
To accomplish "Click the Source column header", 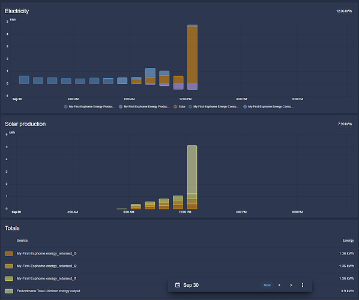I will pos(22,241).
